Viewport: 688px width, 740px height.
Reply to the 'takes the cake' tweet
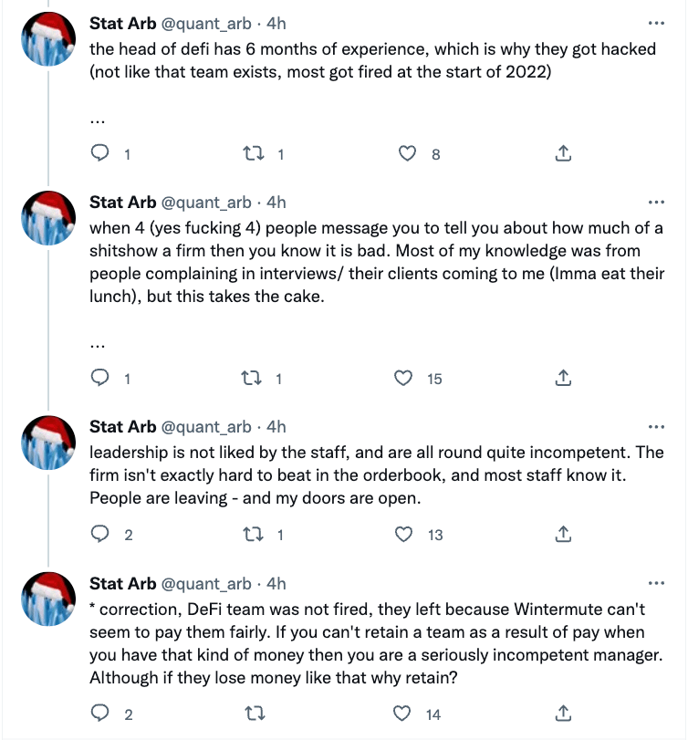coord(102,378)
